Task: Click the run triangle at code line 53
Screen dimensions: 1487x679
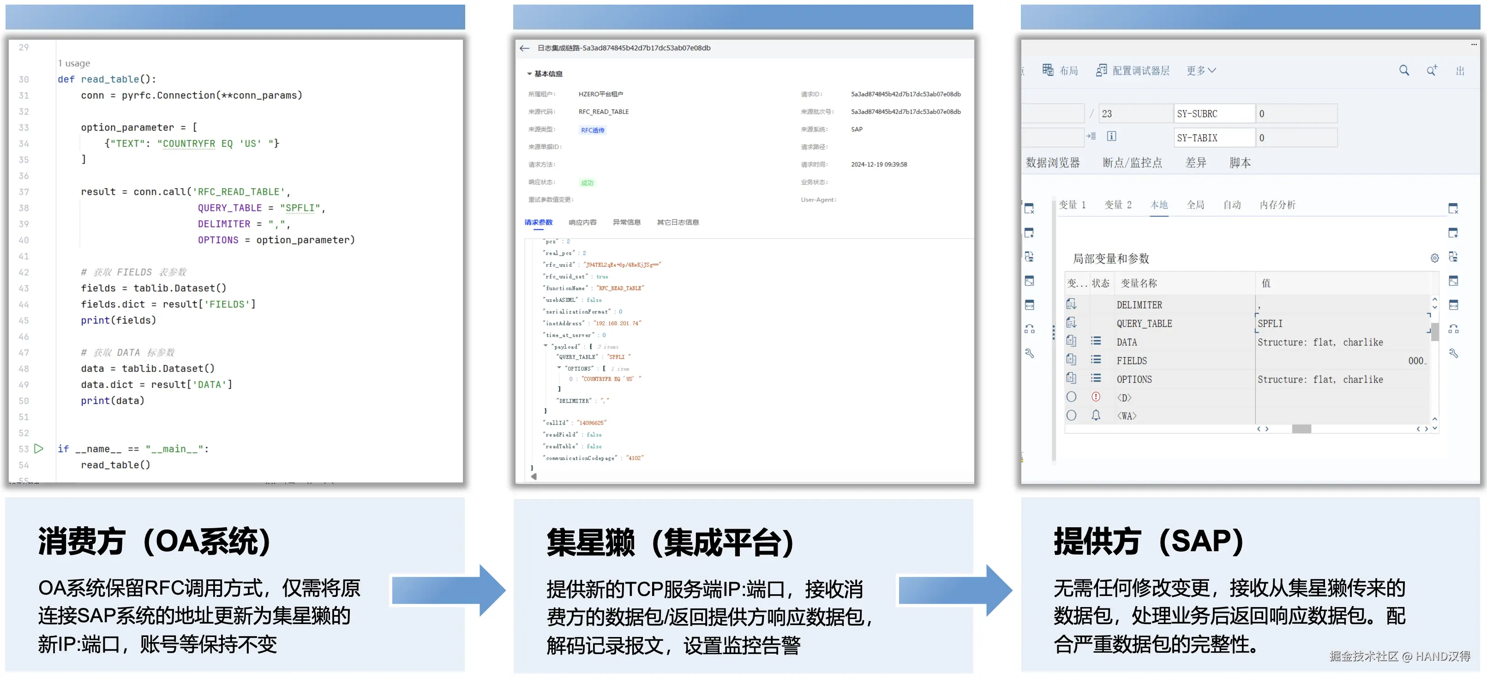Action: coord(39,448)
